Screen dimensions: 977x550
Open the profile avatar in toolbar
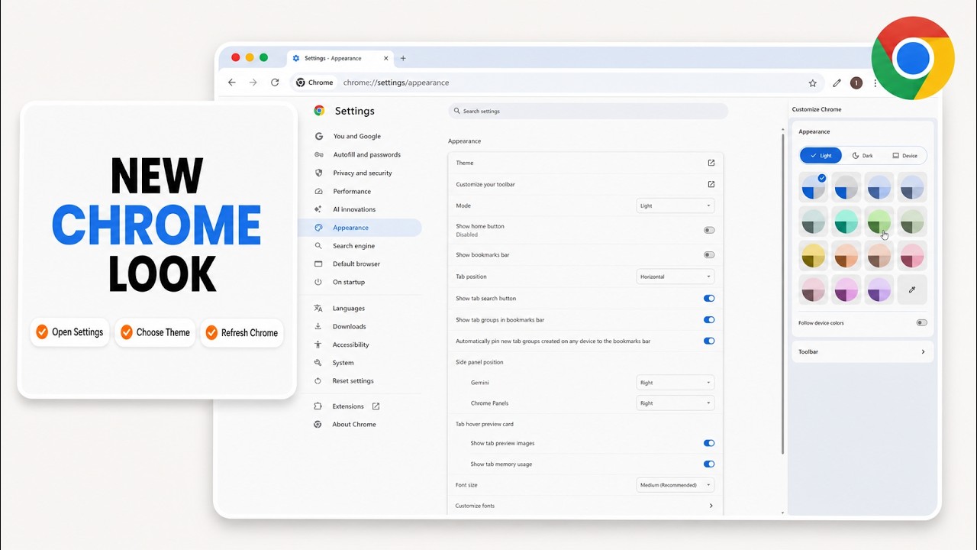(x=856, y=82)
